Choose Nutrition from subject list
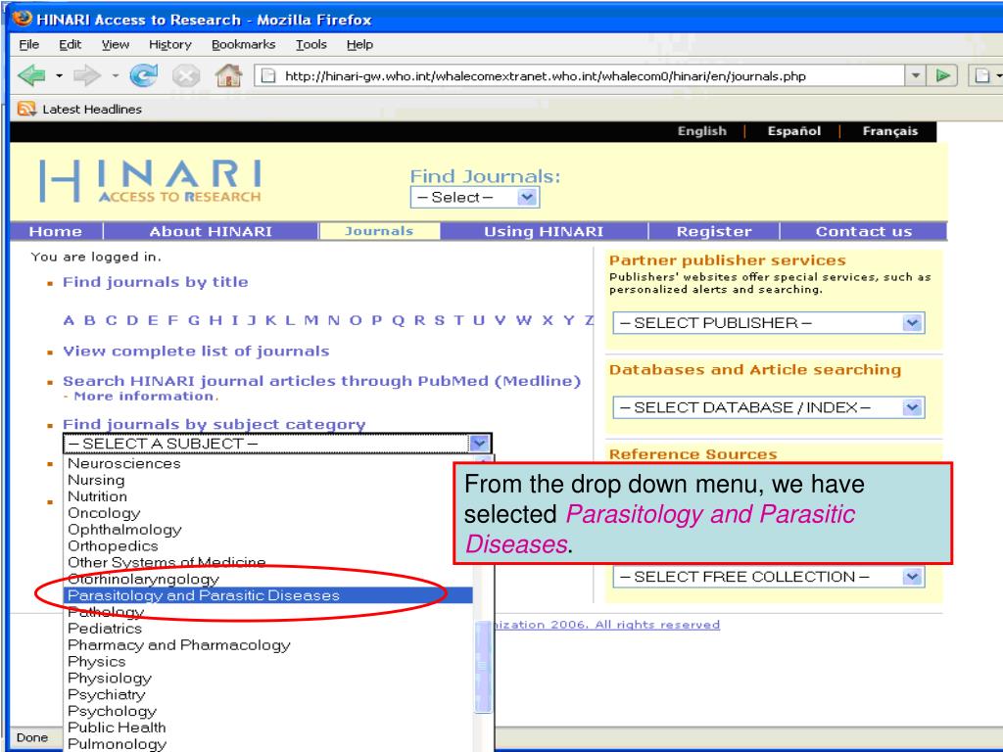The width and height of the screenshot is (1003, 752). [x=268, y=496]
